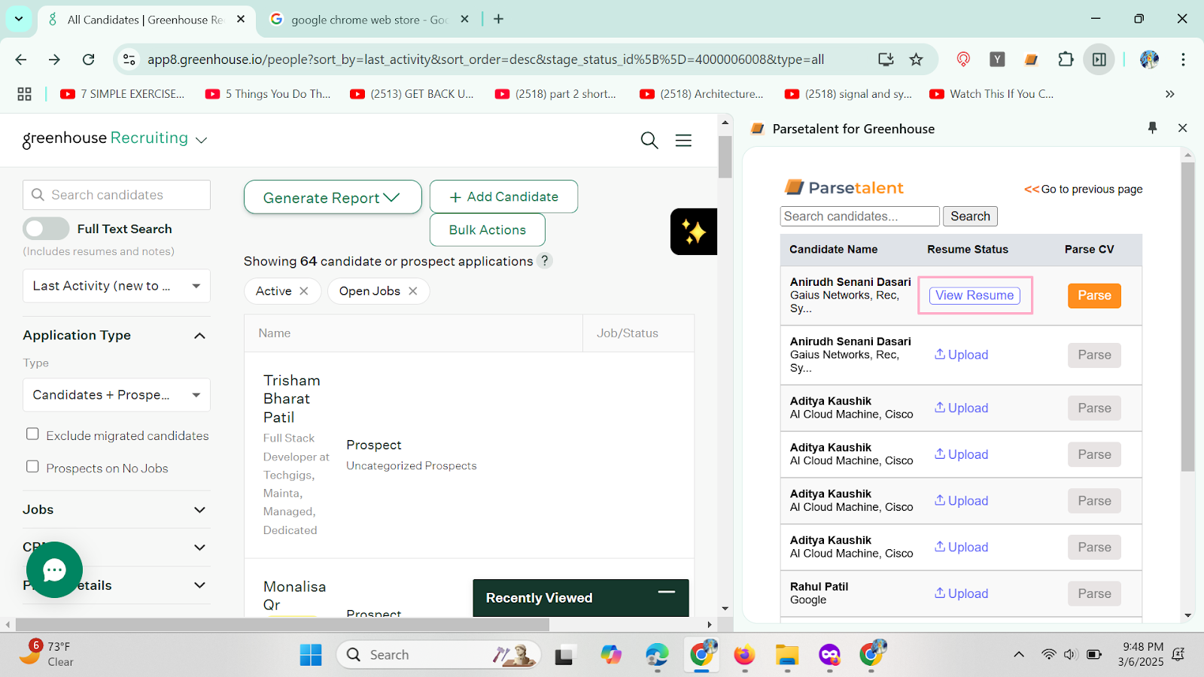
Task: Open Trisham Bharat Patil candidate profile
Action: [x=292, y=399]
